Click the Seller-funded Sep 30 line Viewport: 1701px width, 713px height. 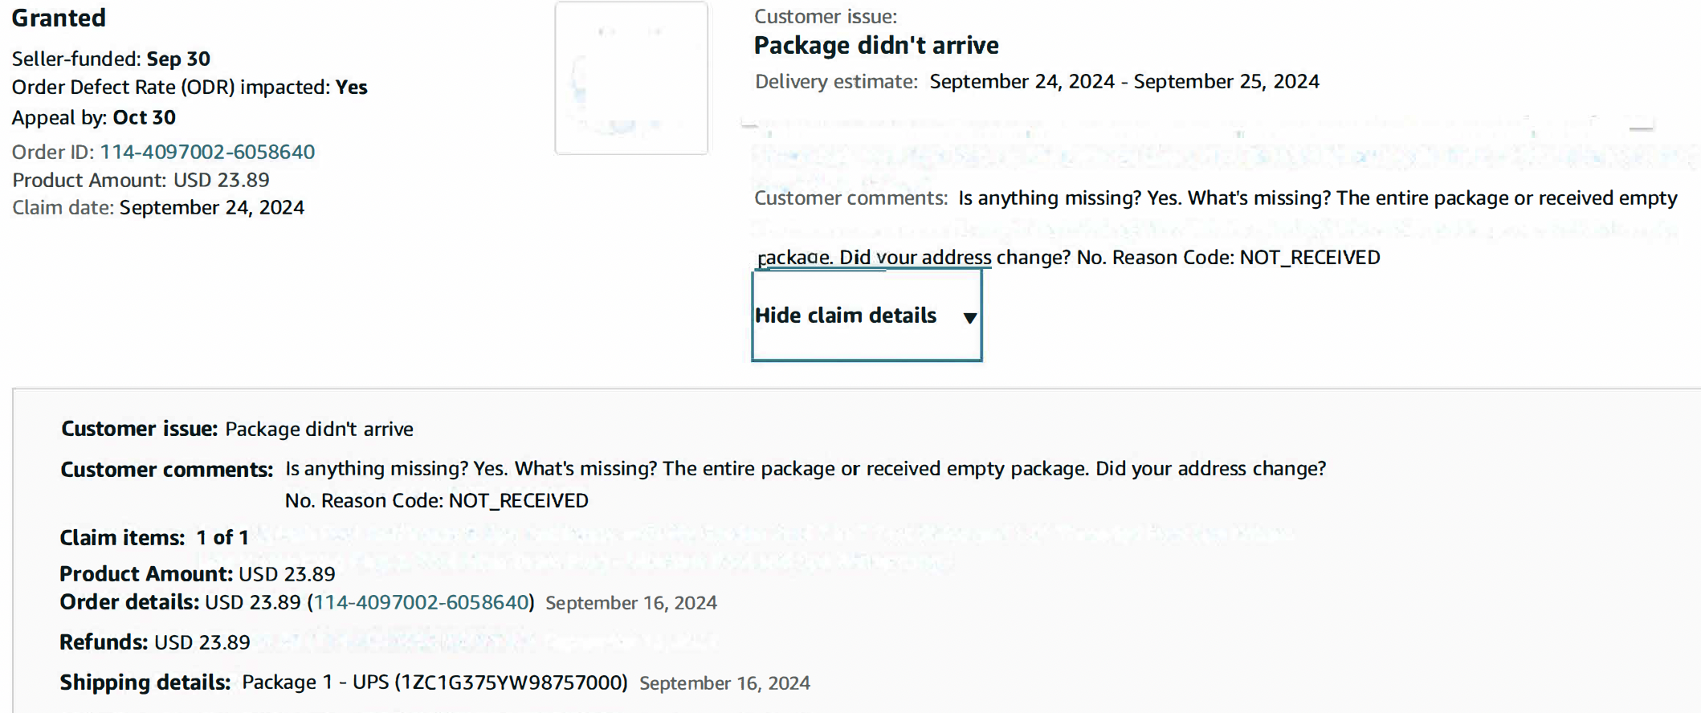coord(111,59)
